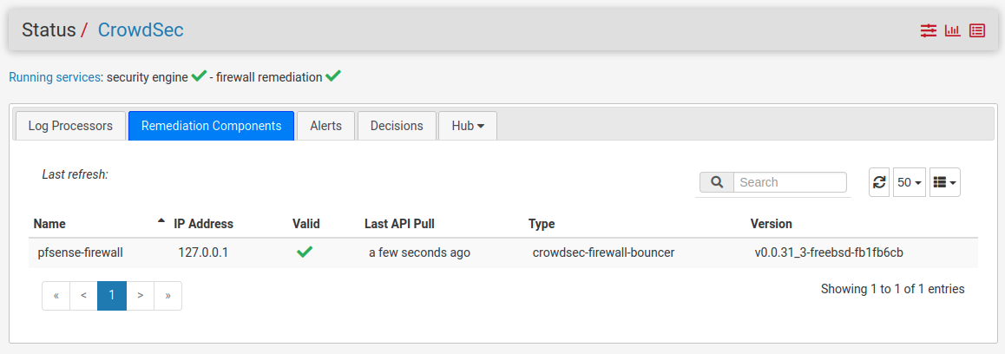Click the firewall remediation green checkmark
The width and height of the screenshot is (1005, 354).
333,76
